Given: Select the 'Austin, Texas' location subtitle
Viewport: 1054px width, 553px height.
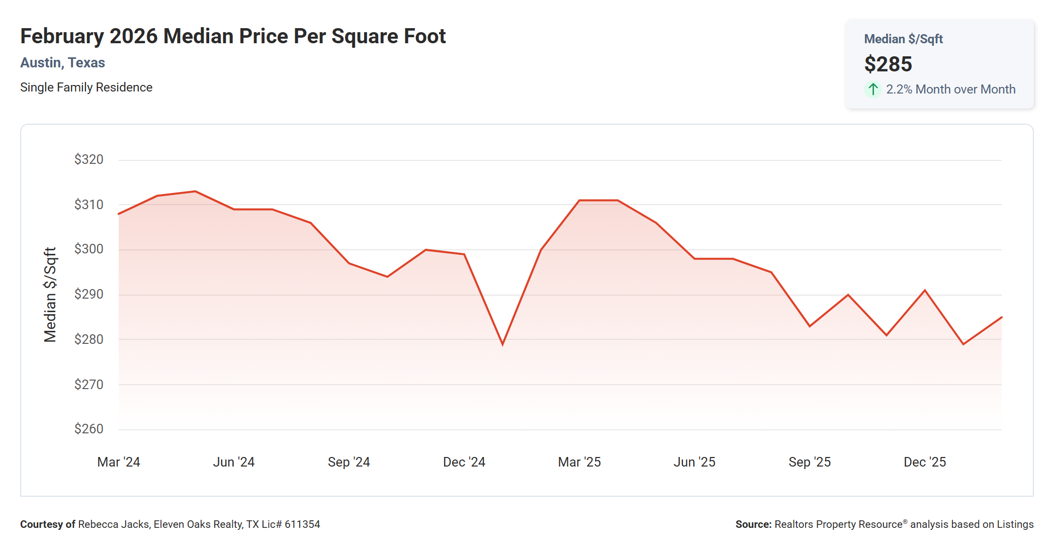Looking at the screenshot, I should [x=62, y=63].
